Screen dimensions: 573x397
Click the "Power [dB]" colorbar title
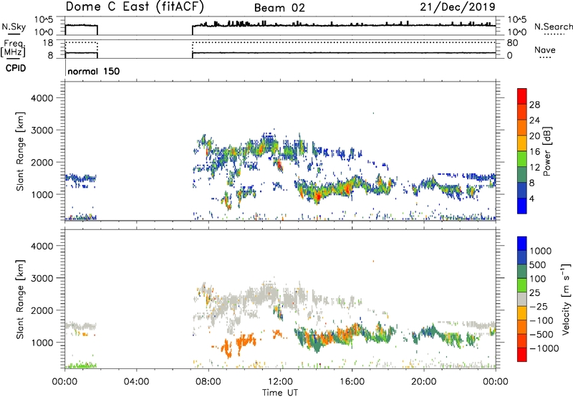pyautogui.click(x=546, y=151)
